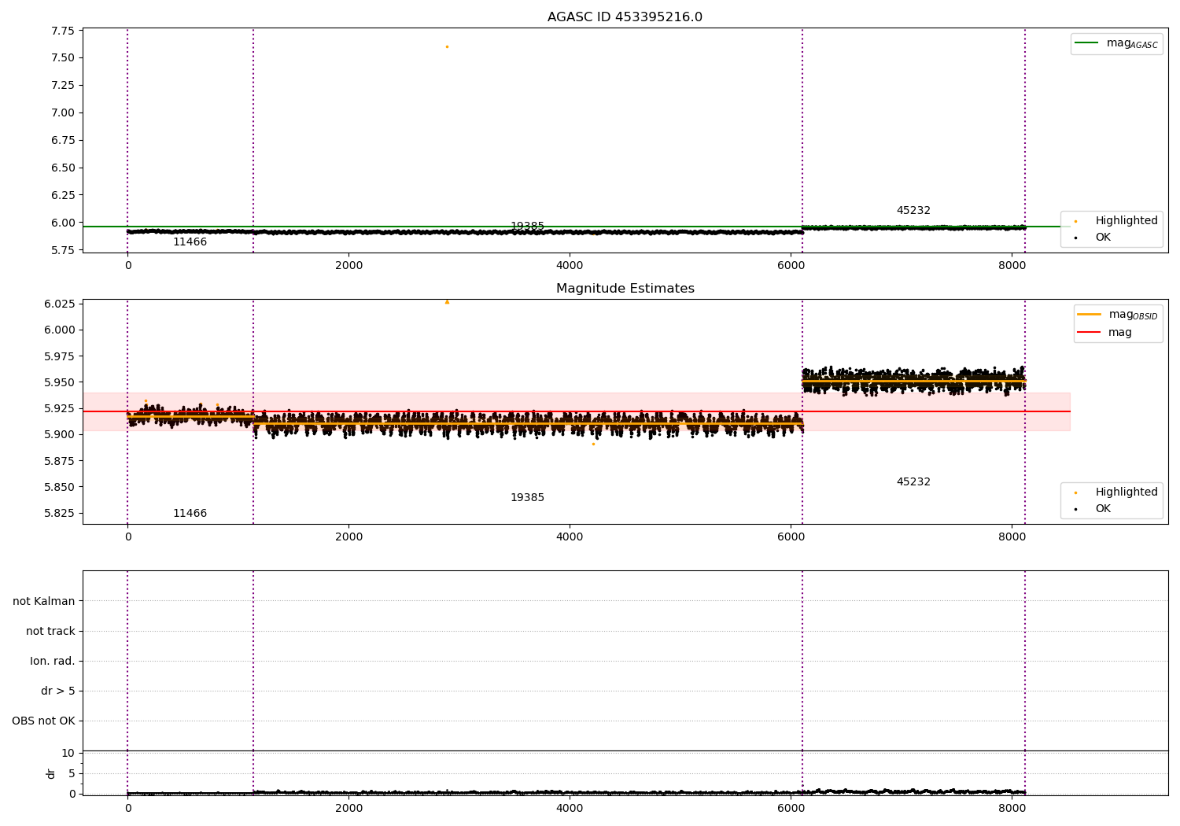Click the 7.50 y-tick in top plot
The image size is (1180, 826).
[x=62, y=58]
